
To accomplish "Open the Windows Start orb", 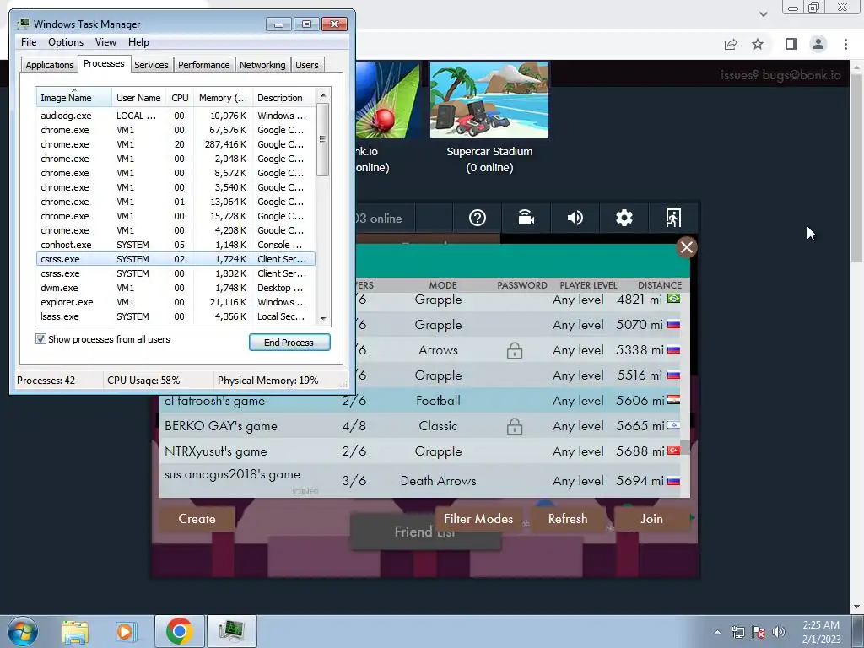I will (23, 631).
